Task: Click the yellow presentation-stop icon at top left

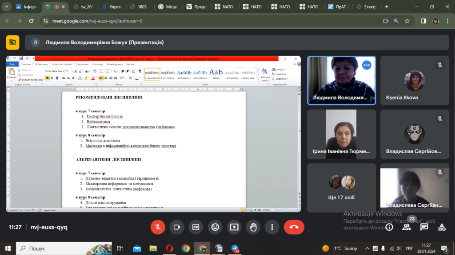Action: tap(12, 42)
